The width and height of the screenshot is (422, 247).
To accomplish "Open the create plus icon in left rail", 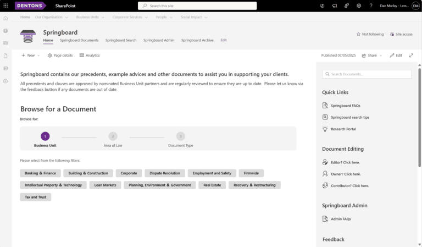I will pos(5,81).
